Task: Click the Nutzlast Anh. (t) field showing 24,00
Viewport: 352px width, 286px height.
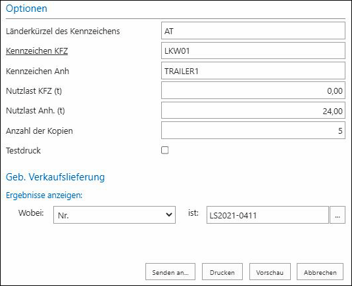Action: (x=253, y=110)
